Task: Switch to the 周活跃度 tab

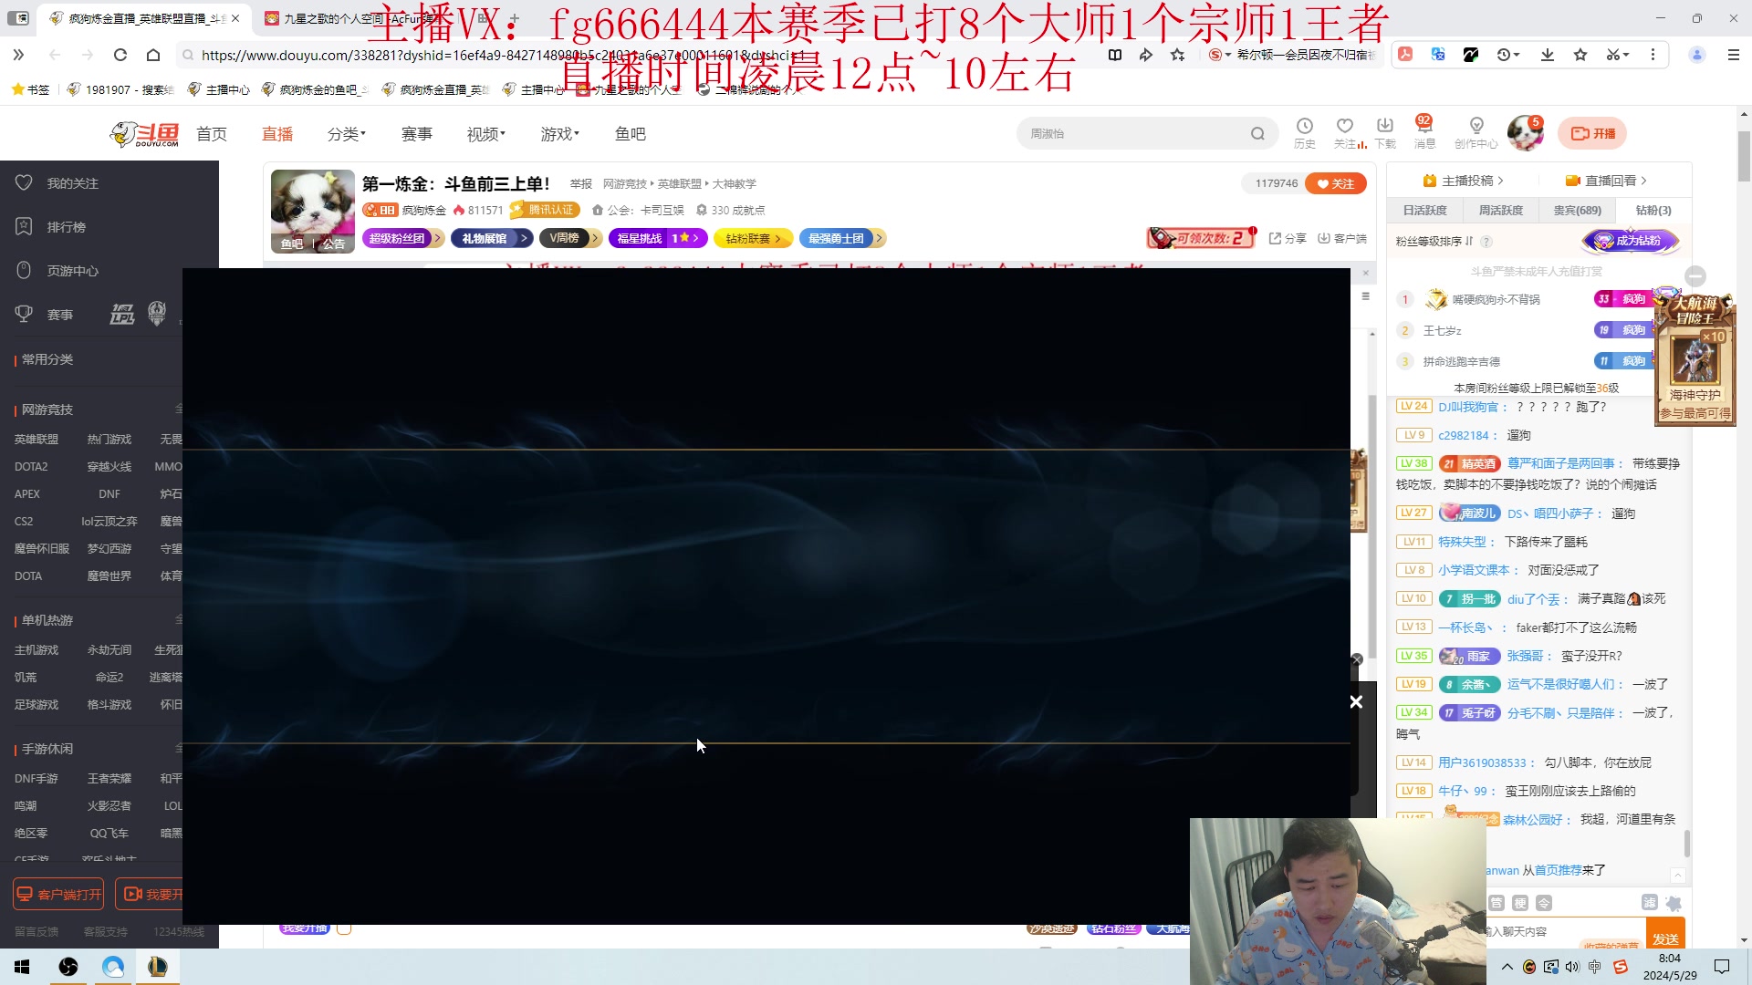Action: 1501,211
